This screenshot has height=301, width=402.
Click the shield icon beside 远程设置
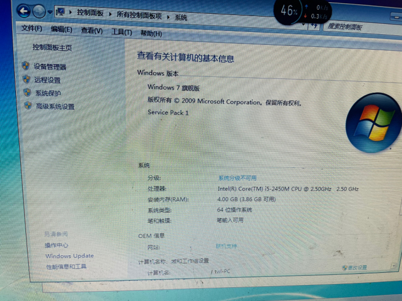[x=27, y=79]
